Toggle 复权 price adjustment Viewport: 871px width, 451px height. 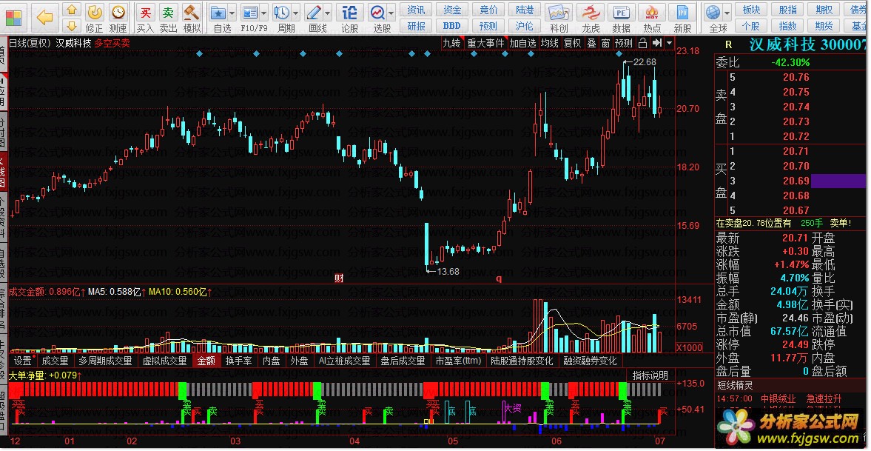click(x=572, y=44)
